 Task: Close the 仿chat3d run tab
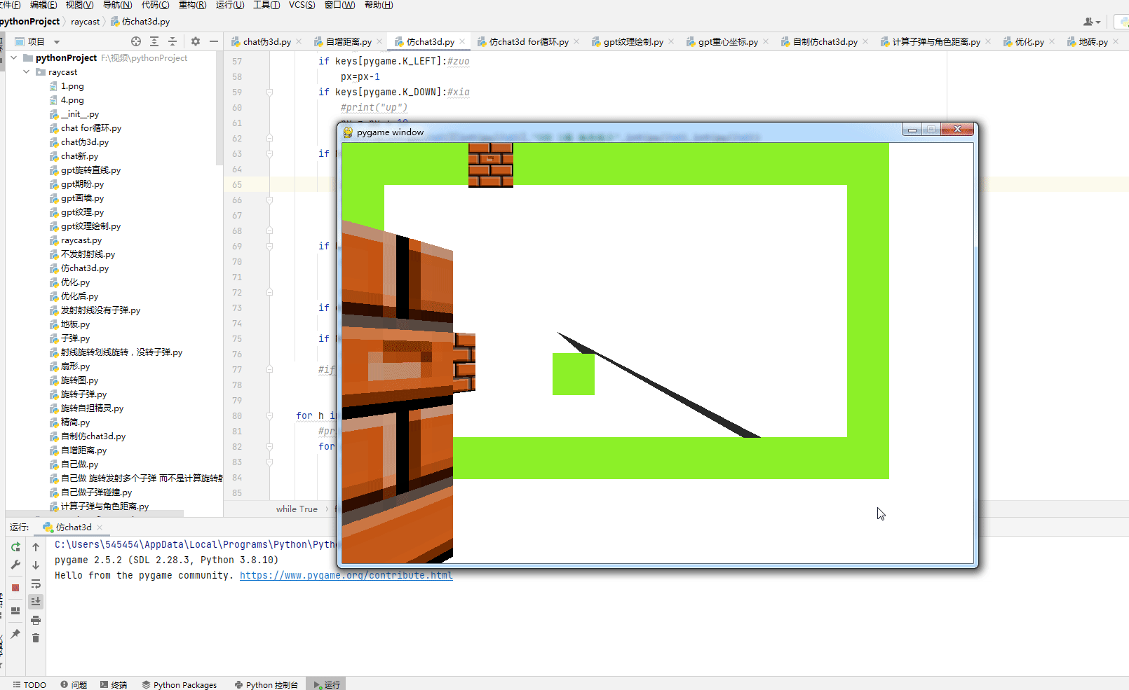point(100,527)
